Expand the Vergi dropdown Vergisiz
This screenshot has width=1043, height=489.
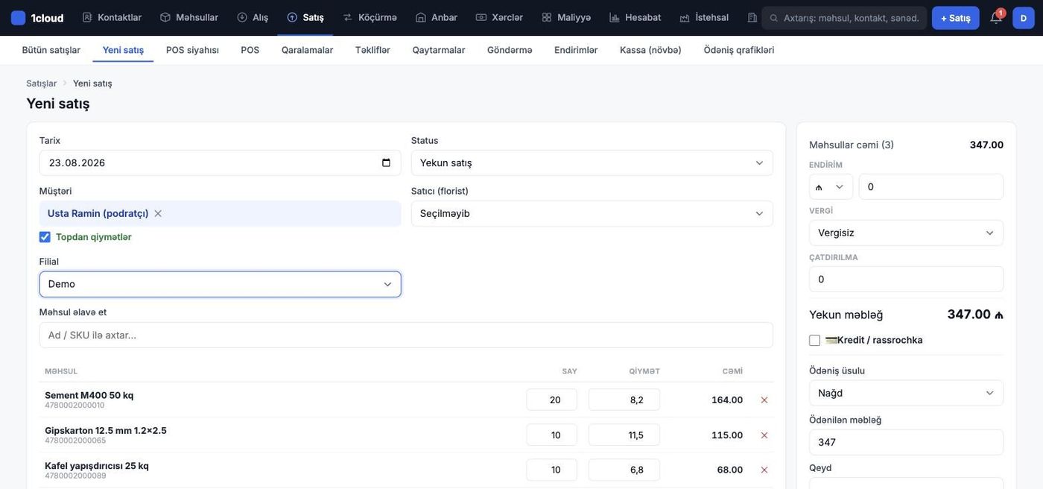click(x=907, y=233)
